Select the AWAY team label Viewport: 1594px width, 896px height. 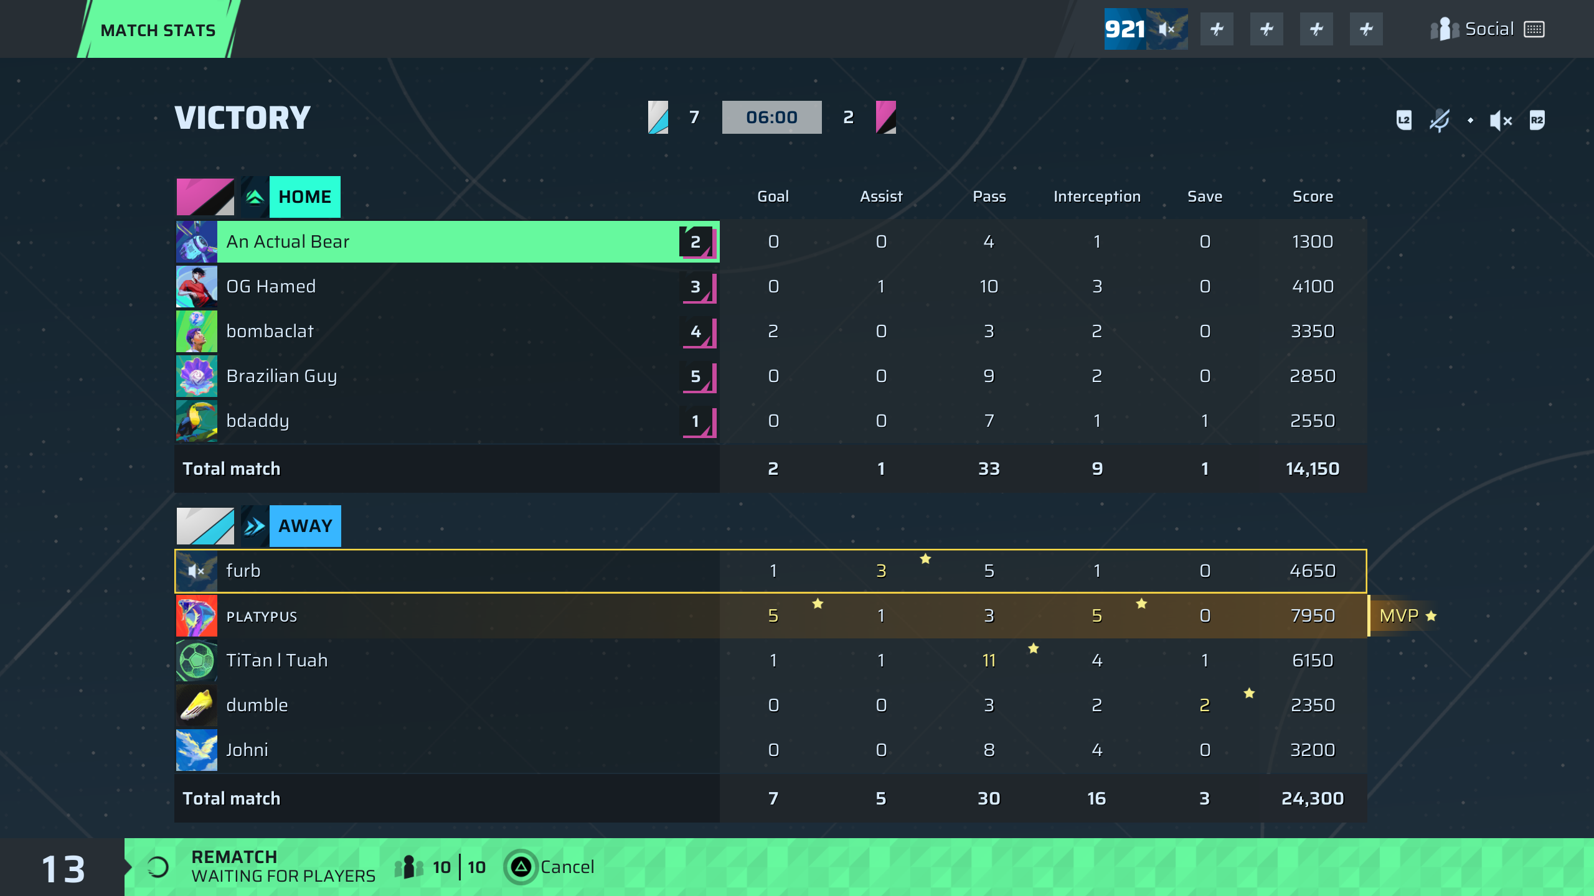click(305, 526)
